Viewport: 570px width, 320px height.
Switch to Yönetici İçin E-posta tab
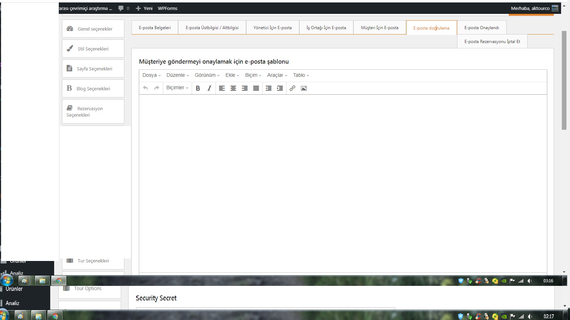(x=273, y=27)
